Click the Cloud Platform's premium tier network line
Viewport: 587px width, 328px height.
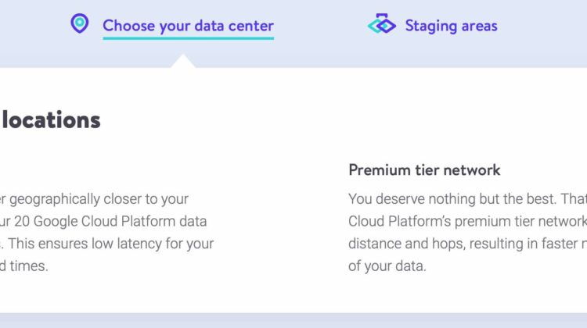[x=467, y=222]
